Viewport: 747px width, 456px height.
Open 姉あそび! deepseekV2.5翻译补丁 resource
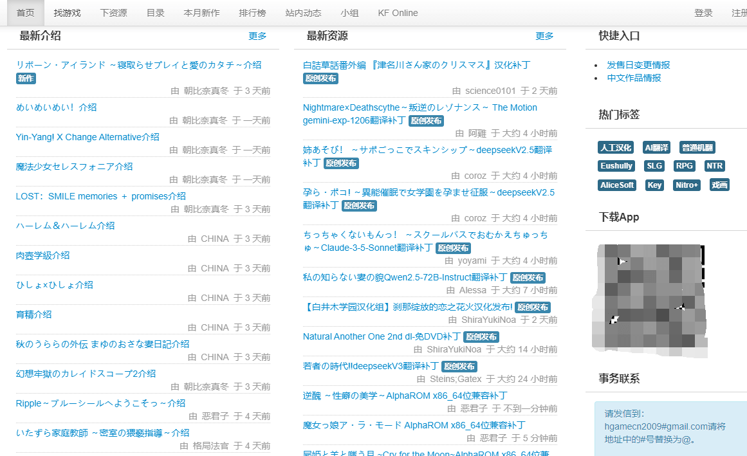pyautogui.click(x=427, y=156)
